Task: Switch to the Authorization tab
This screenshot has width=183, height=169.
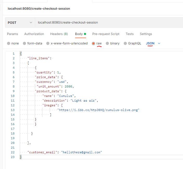Action: [34, 34]
